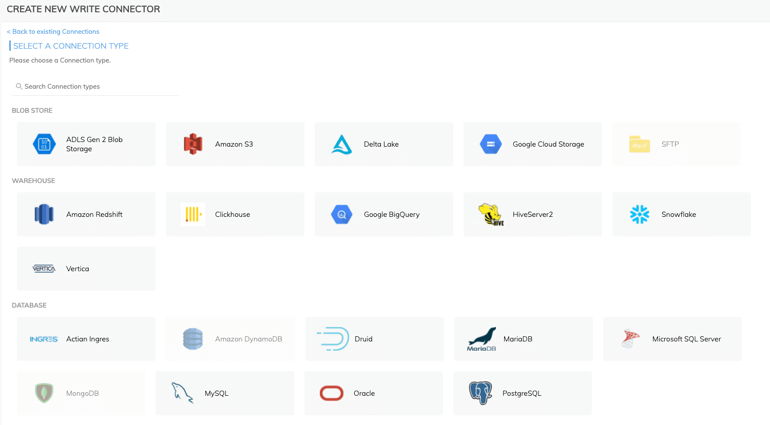Click the HiveServer2 bee icon
Screen dimensions: 770x425
pyautogui.click(x=491, y=214)
